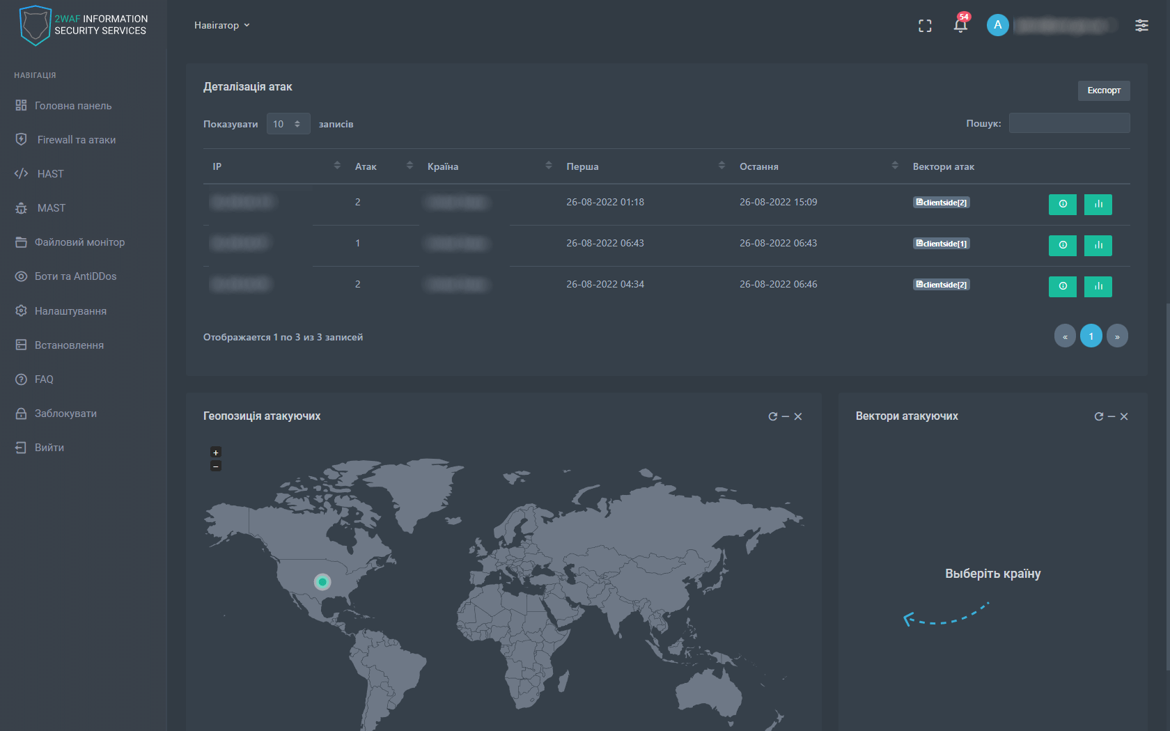Collapse the Геопозиція атакуючих widget
This screenshot has width=1170, height=731.
(786, 416)
